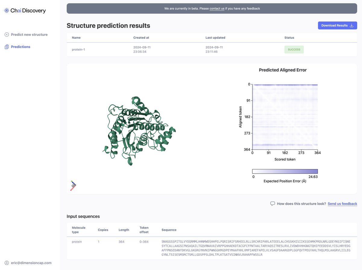Click the protein-1 name cell

(78, 50)
